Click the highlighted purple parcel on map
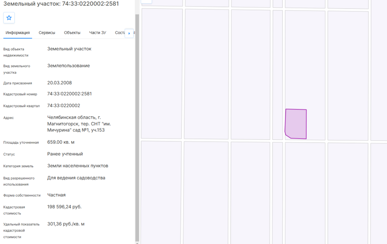Viewport: 387px width, 244px height. click(296, 124)
